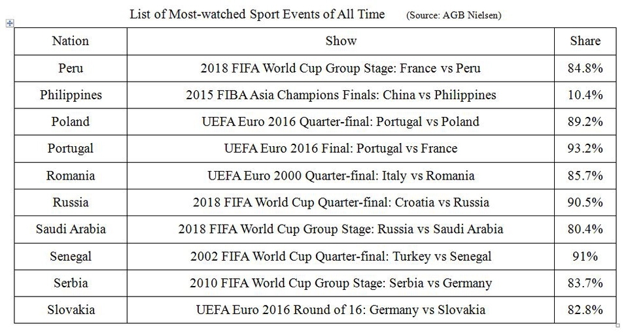This screenshot has width=628, height=335.
Task: Click the table move handle icon
Action: (x=10, y=24)
